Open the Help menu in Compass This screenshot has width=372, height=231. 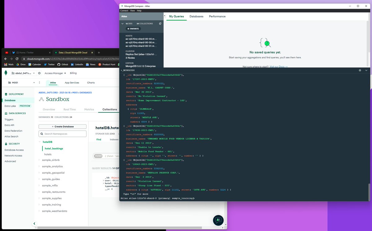139,11
